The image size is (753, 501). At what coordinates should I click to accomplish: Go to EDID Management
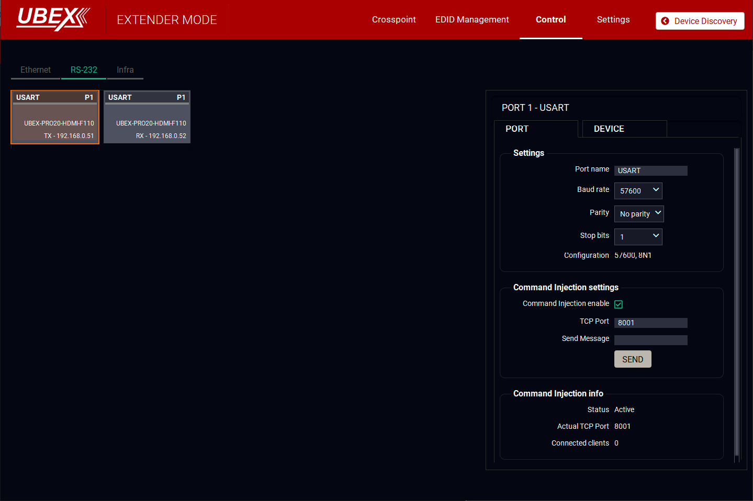(472, 19)
